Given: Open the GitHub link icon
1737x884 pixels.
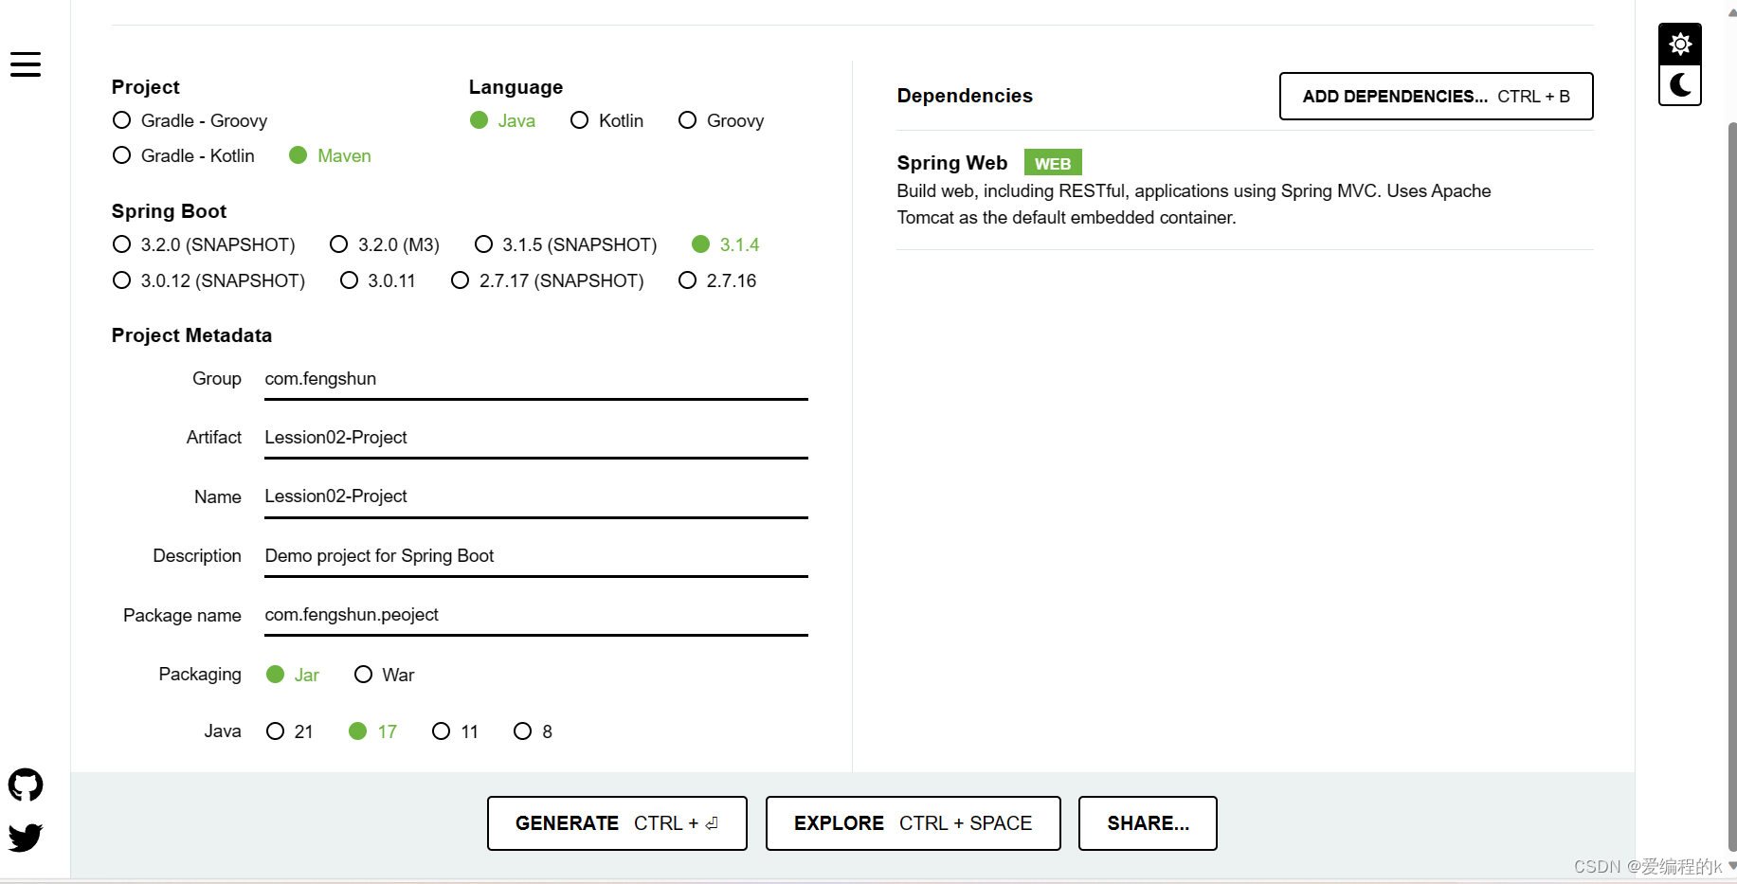Looking at the screenshot, I should click(x=26, y=785).
